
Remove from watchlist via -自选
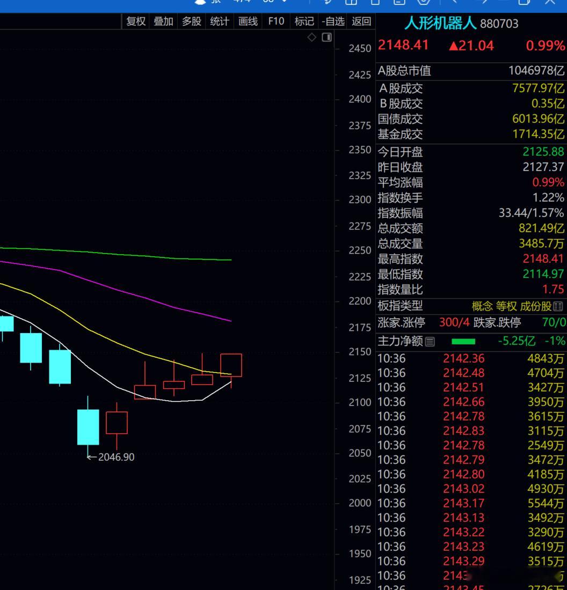[333, 21]
